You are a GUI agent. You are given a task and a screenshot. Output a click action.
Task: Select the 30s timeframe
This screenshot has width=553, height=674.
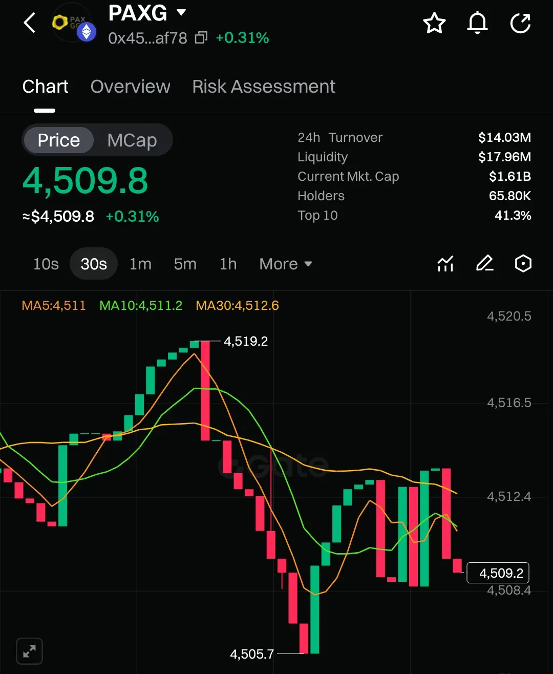point(94,264)
